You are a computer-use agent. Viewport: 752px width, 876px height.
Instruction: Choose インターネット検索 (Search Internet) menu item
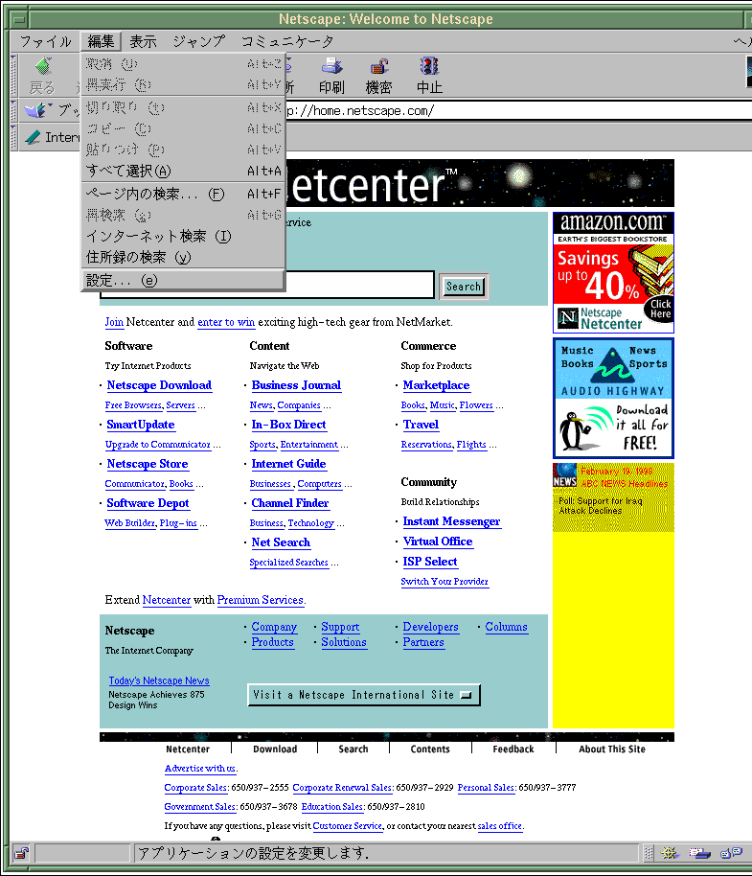tap(183, 237)
